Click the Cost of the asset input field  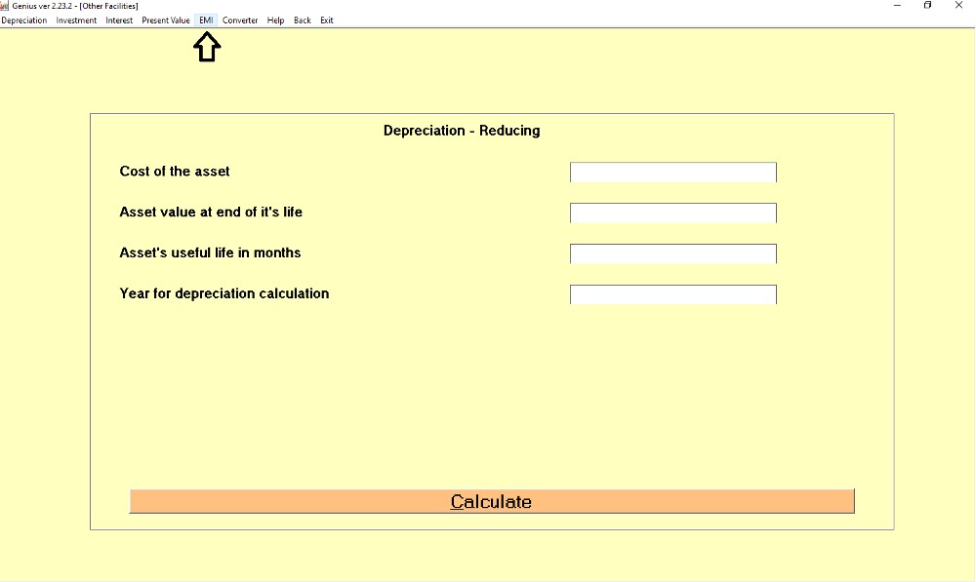tap(672, 173)
